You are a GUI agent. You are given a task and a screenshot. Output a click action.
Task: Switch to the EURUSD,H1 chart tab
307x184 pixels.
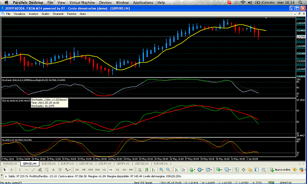coord(10,164)
